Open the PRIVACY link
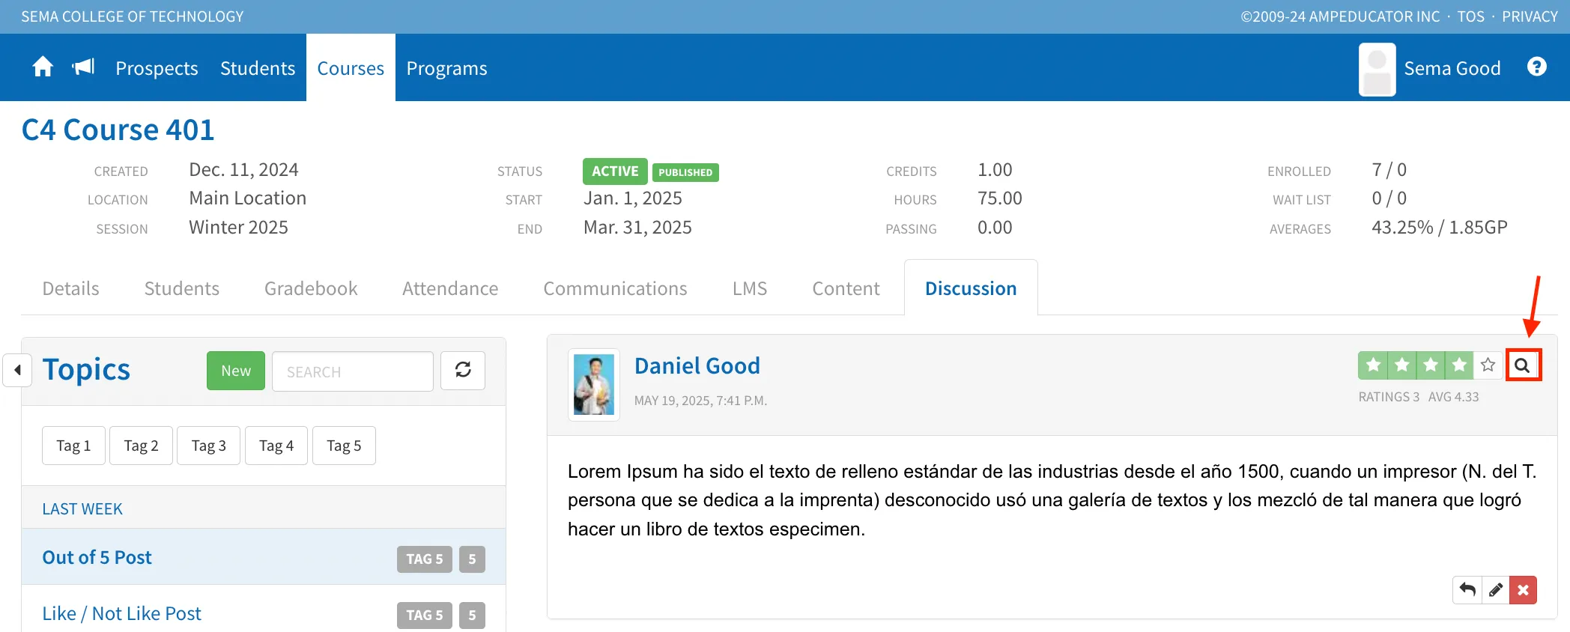This screenshot has height=632, width=1570. click(x=1530, y=16)
